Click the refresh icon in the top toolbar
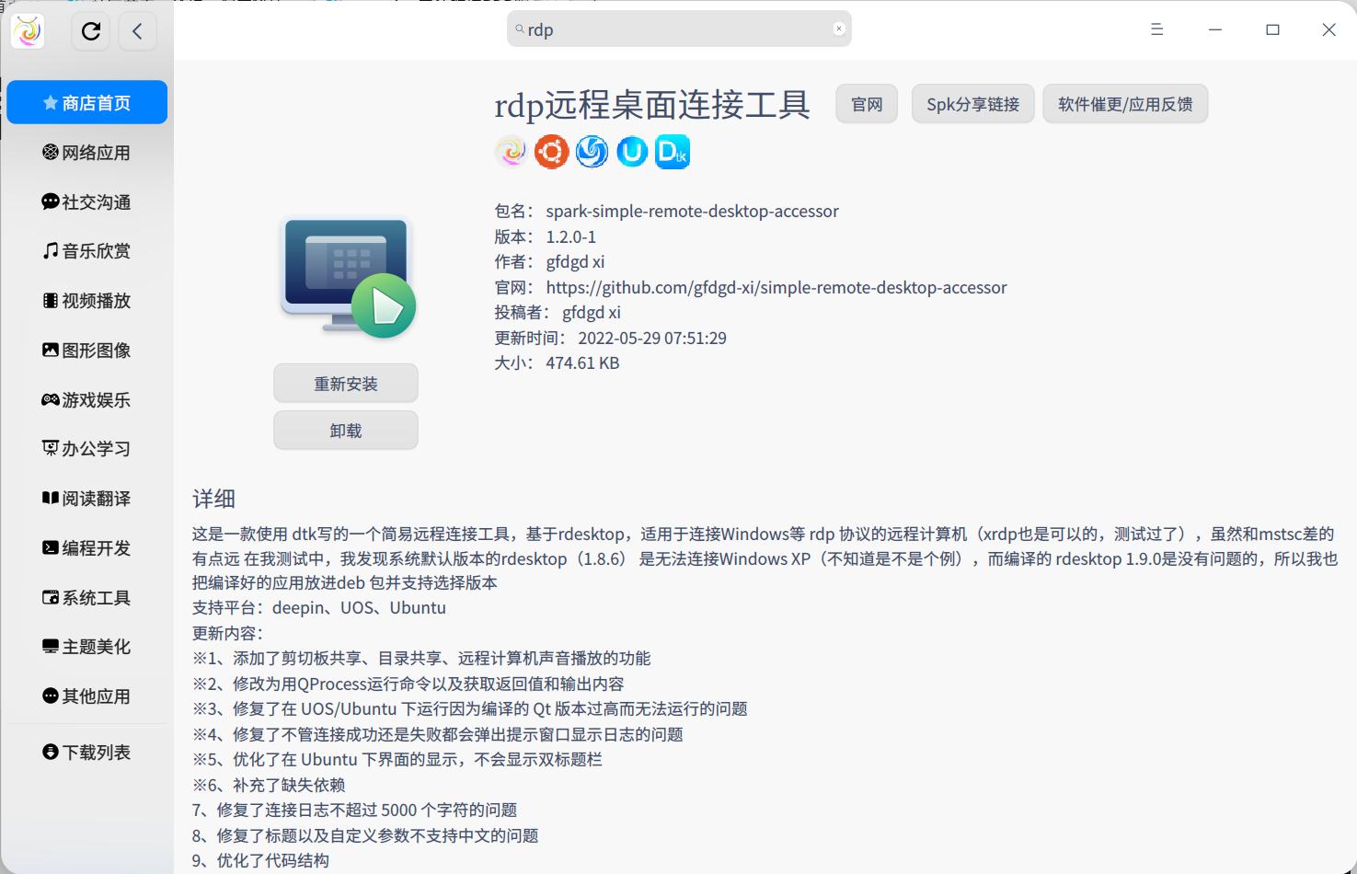This screenshot has height=874, width=1357. click(90, 30)
